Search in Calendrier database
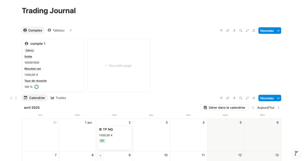The width and height of the screenshot is (304, 161). click(241, 98)
